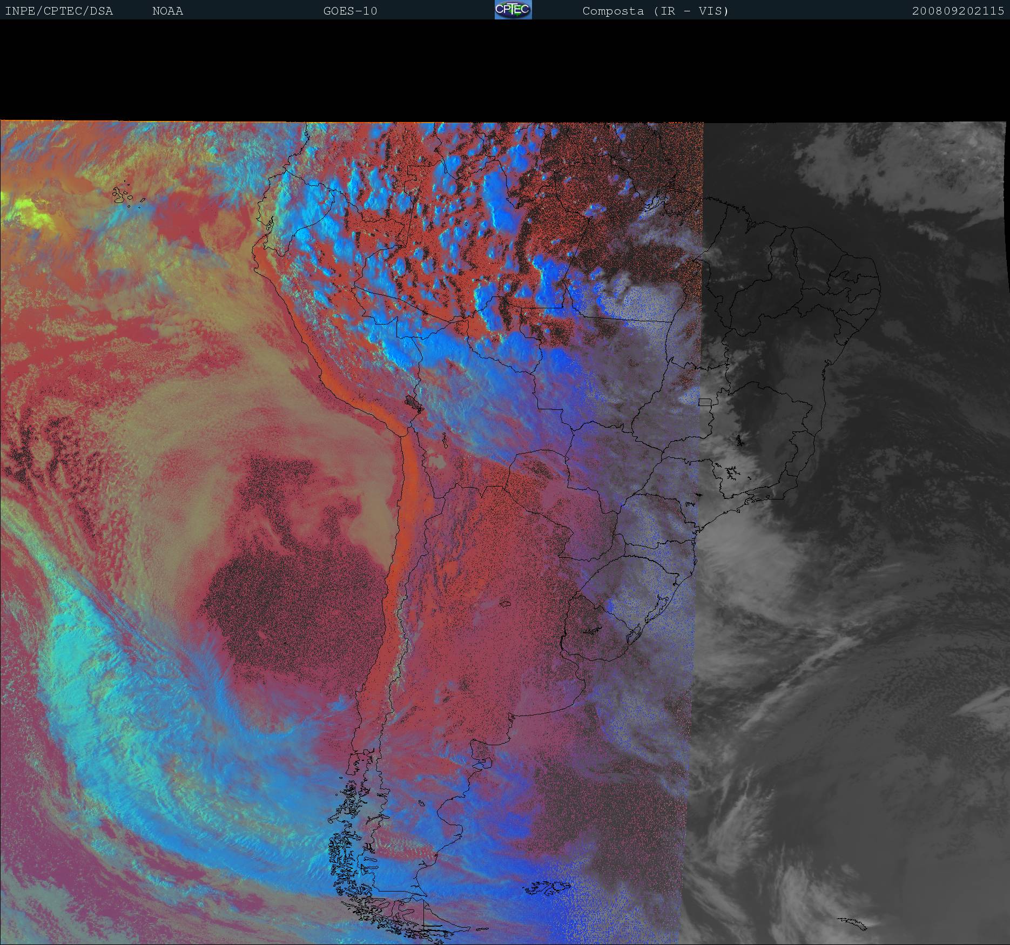Click the INPE/CPTEC/DSA header text

[x=59, y=11]
